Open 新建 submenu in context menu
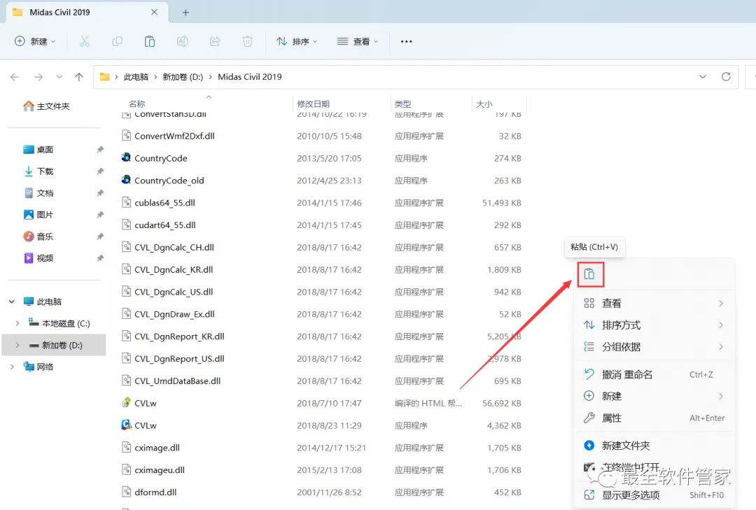The image size is (756, 510). (654, 396)
